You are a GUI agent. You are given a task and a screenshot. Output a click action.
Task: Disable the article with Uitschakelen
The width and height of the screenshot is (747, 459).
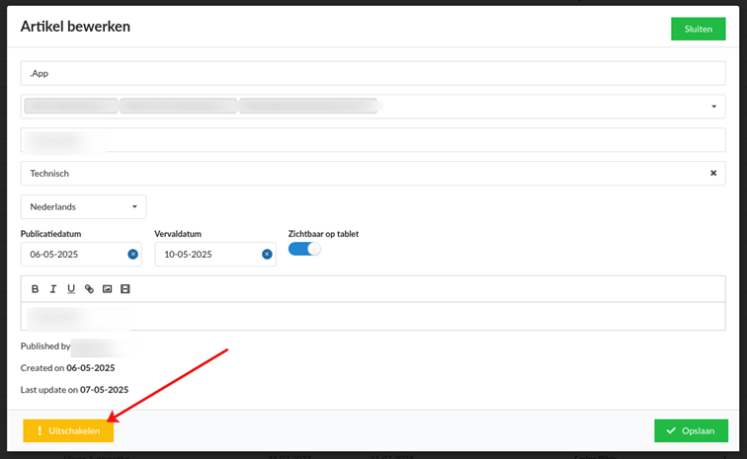click(x=68, y=431)
